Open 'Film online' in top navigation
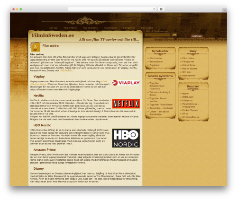 [x=147, y=28]
